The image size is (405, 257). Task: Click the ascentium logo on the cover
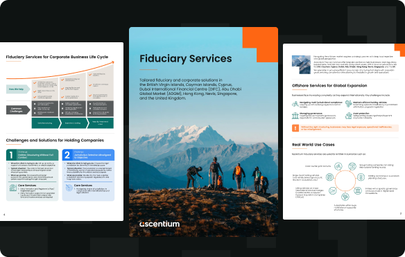(160, 224)
